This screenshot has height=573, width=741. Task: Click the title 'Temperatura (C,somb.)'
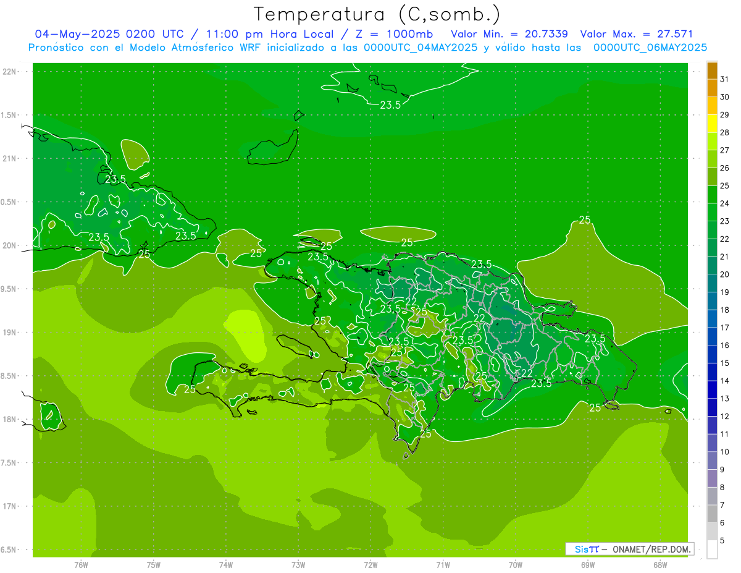[x=377, y=15]
